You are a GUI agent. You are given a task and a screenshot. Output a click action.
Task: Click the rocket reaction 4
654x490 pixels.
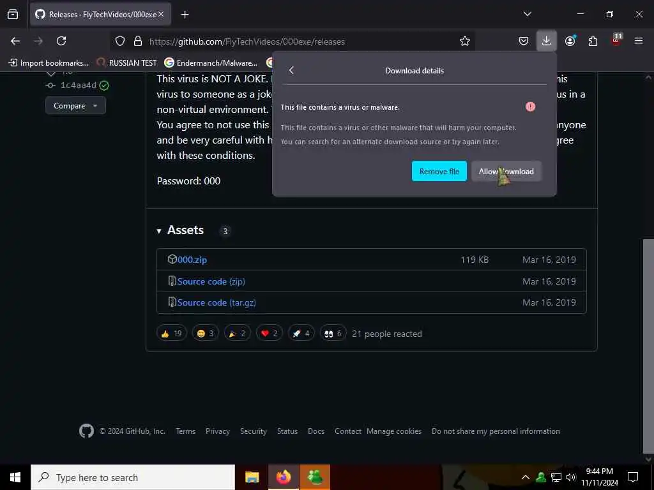tap(301, 333)
